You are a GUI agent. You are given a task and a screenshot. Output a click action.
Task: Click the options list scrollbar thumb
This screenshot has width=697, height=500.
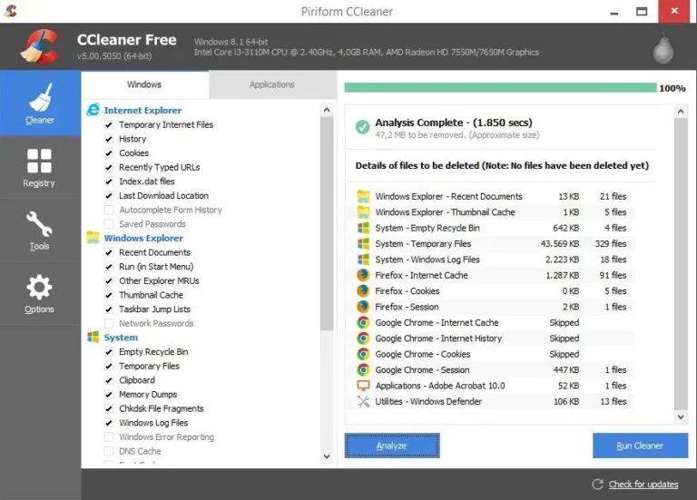point(327,223)
